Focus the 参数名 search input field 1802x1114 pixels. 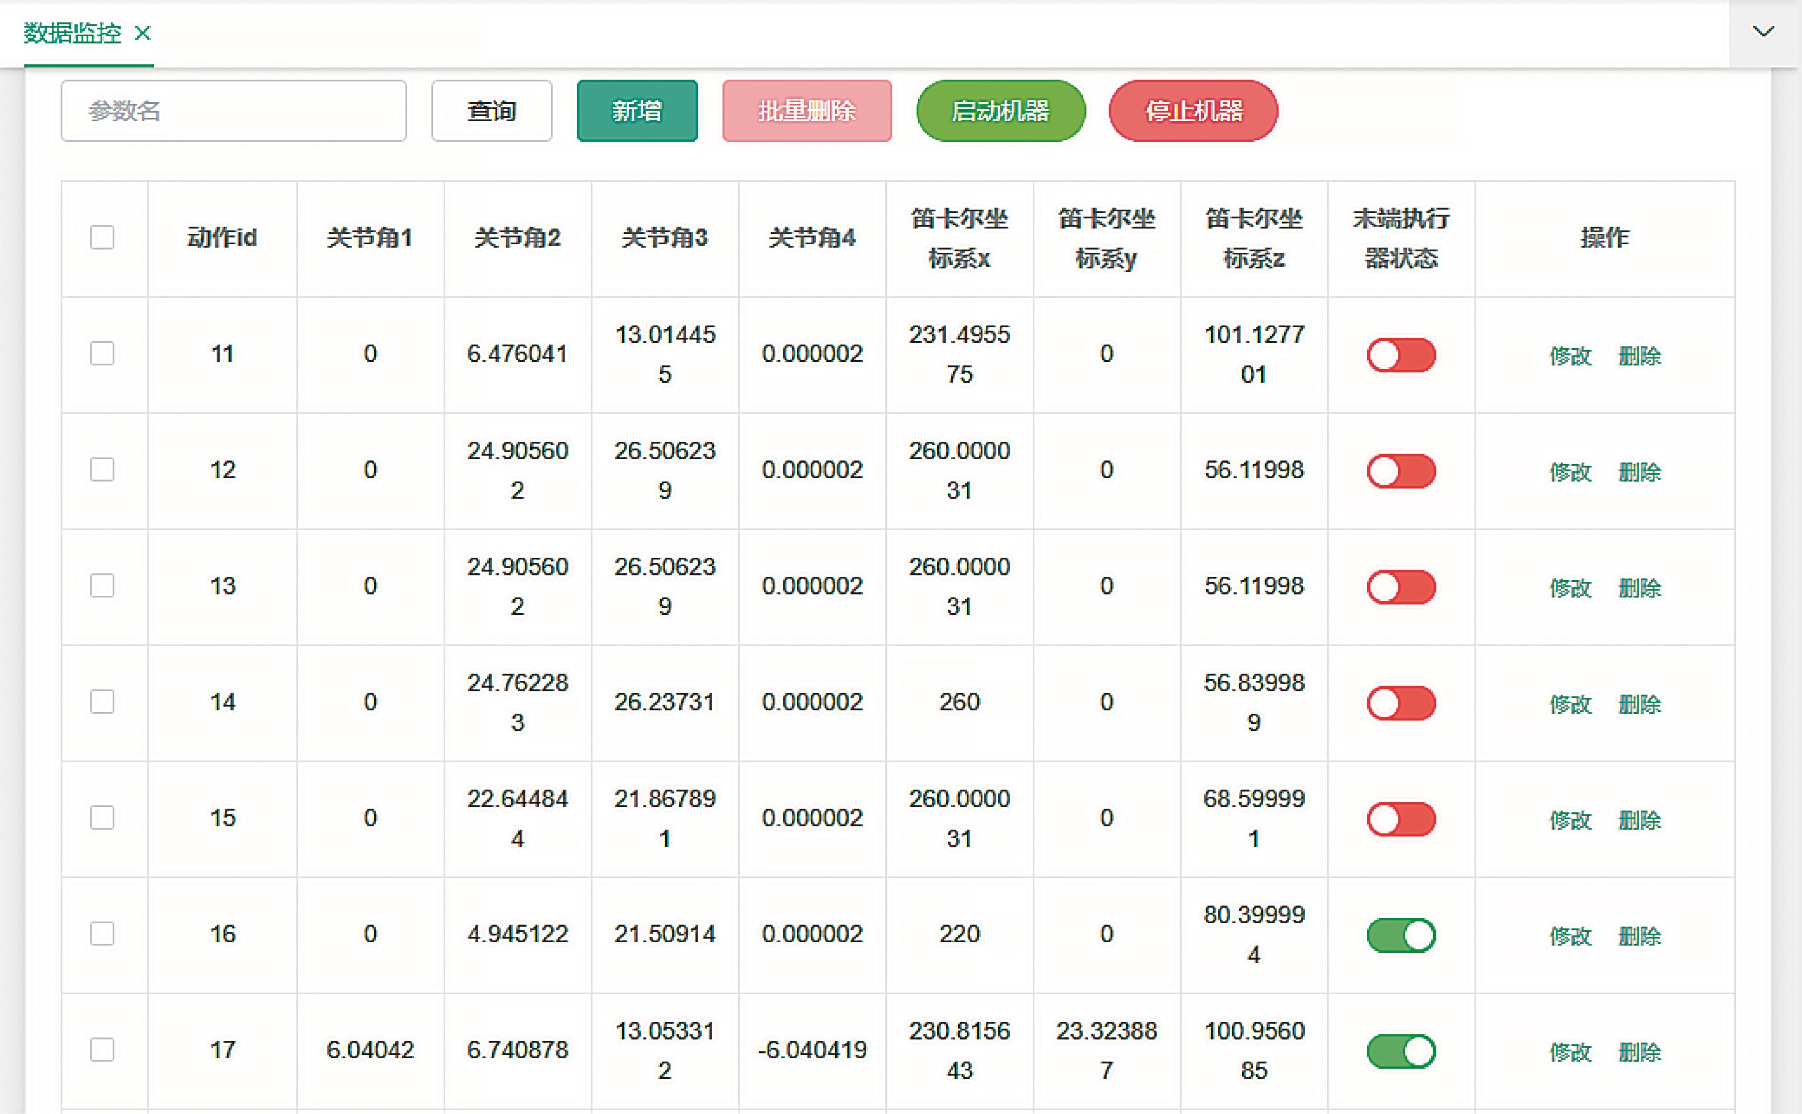(x=234, y=111)
